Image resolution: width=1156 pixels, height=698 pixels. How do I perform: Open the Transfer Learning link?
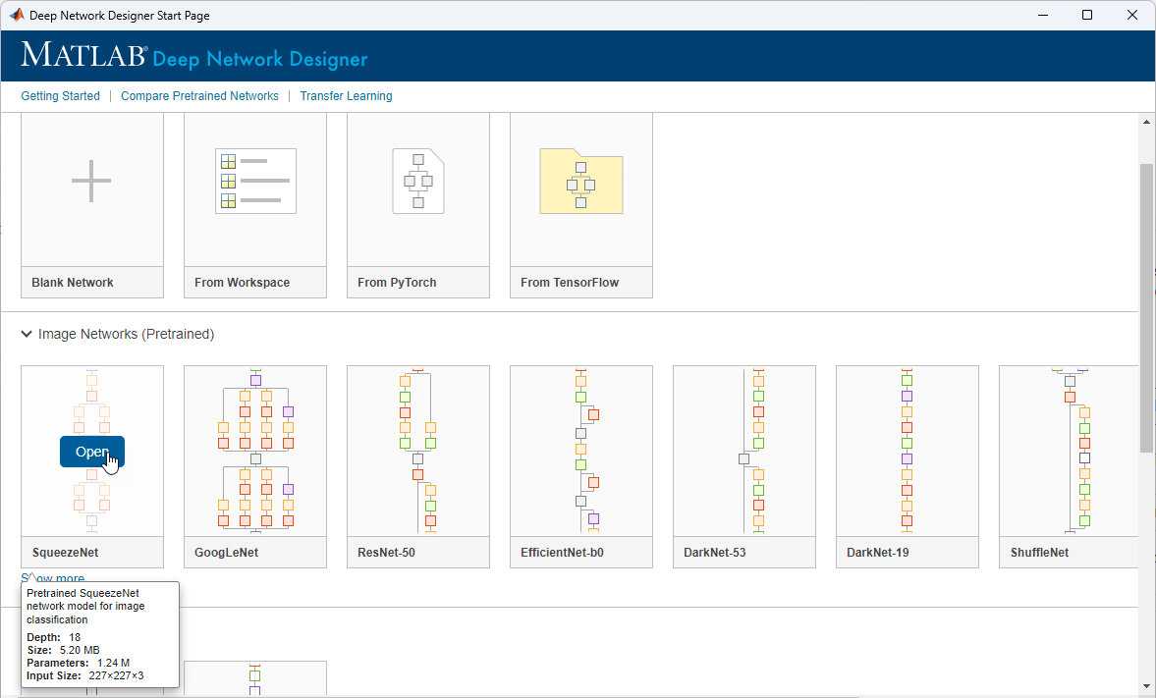(x=346, y=96)
